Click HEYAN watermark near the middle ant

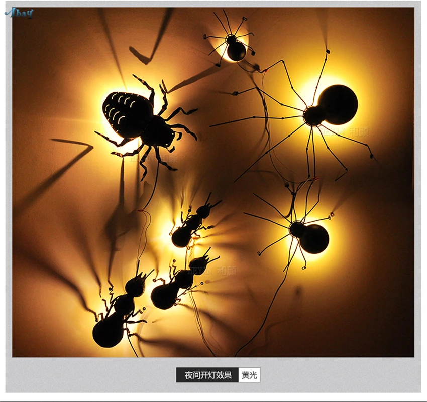point(212,271)
